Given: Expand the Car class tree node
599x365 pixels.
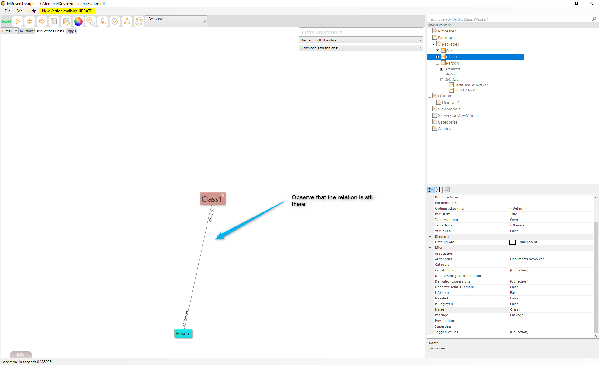Looking at the screenshot, I should [x=437, y=51].
